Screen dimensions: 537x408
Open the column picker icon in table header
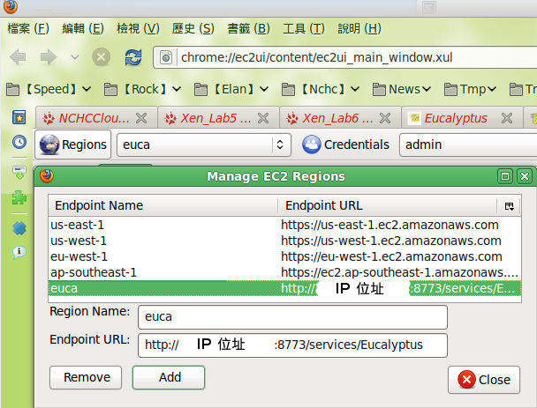pos(510,206)
